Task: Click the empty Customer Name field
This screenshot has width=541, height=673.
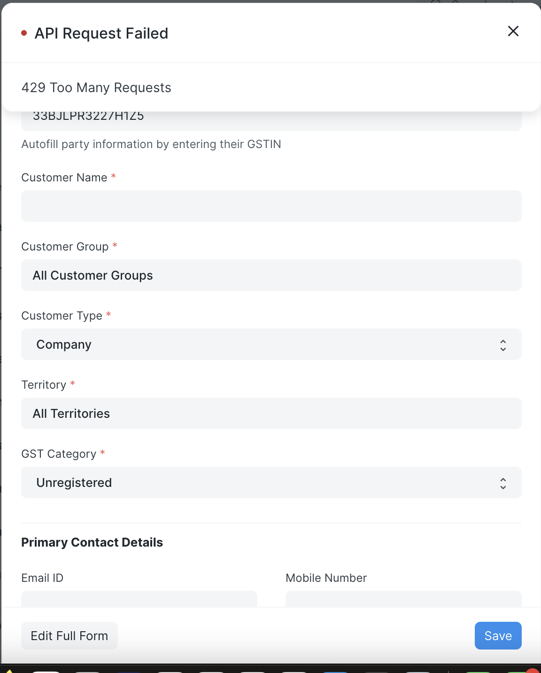Action: coord(271,206)
